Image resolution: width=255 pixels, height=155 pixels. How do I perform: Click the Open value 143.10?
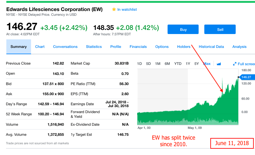pyautogui.click(x=58, y=74)
